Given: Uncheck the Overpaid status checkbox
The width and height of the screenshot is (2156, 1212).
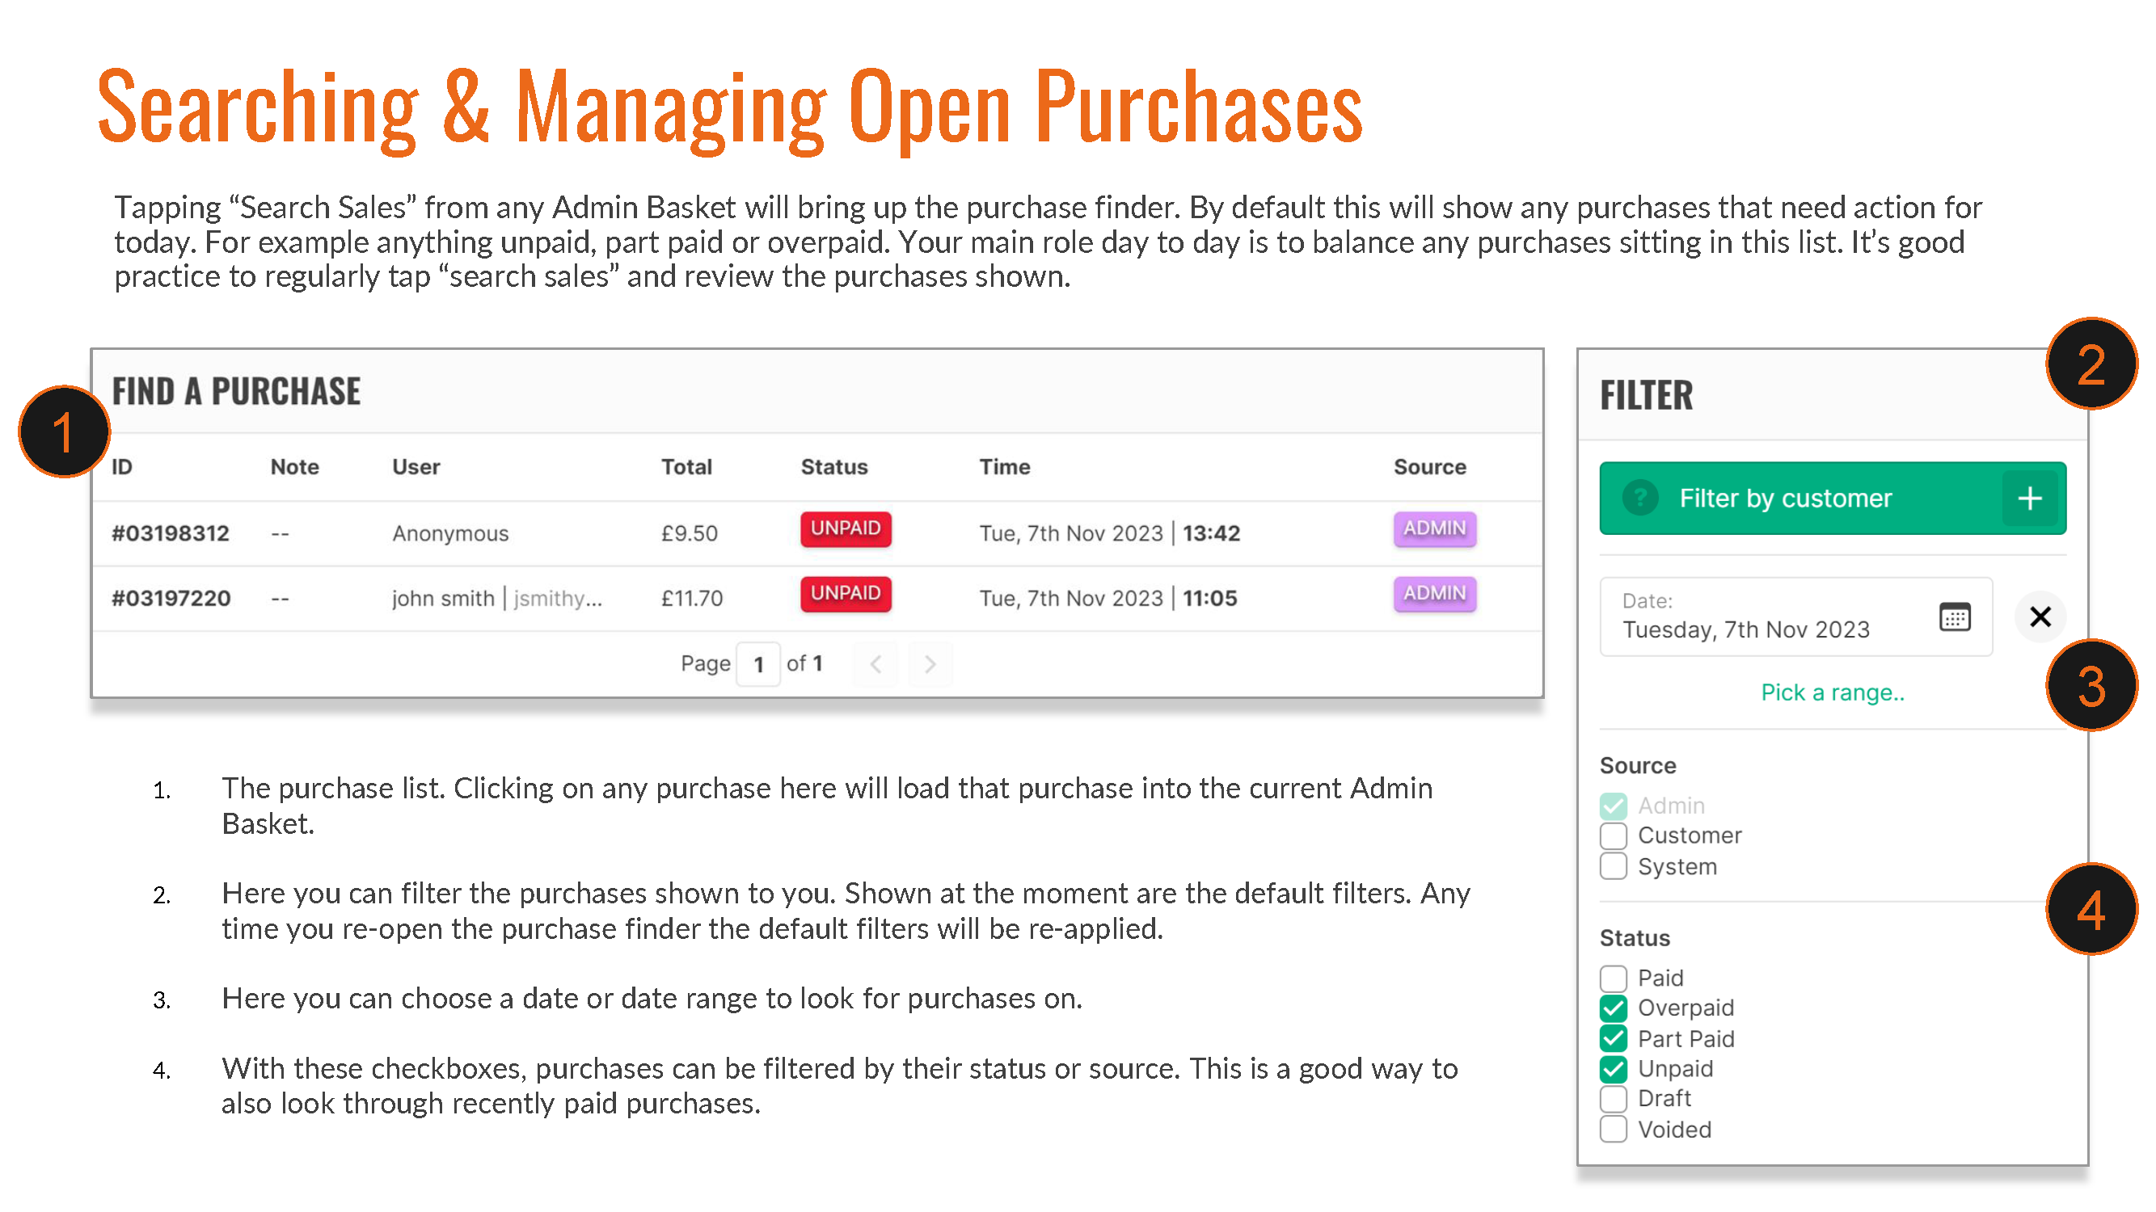Looking at the screenshot, I should [1613, 1008].
